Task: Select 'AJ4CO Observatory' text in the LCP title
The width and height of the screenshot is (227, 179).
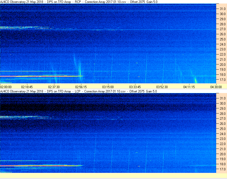Action: (x=13, y=91)
